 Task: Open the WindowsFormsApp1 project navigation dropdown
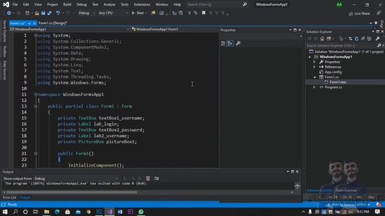[70, 29]
